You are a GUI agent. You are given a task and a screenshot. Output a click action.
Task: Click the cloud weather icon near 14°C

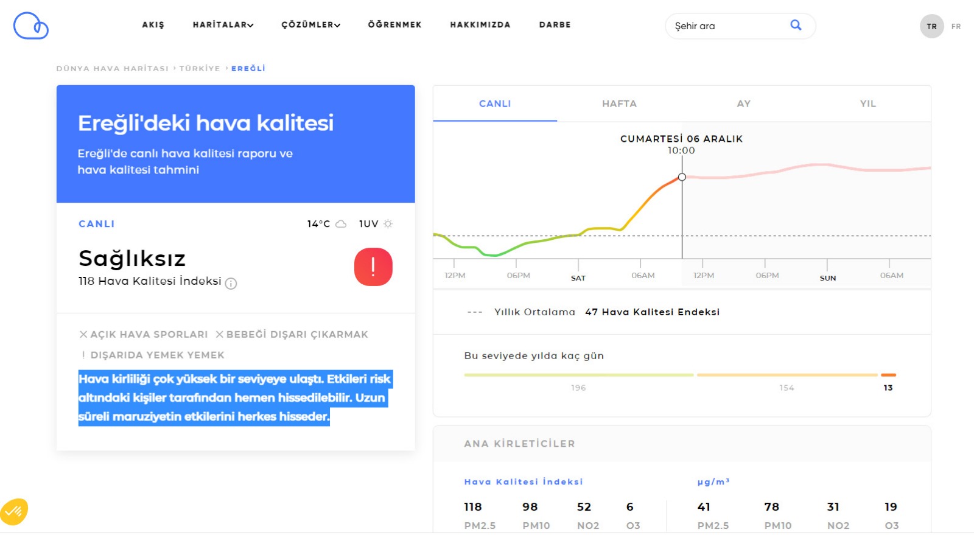click(341, 224)
